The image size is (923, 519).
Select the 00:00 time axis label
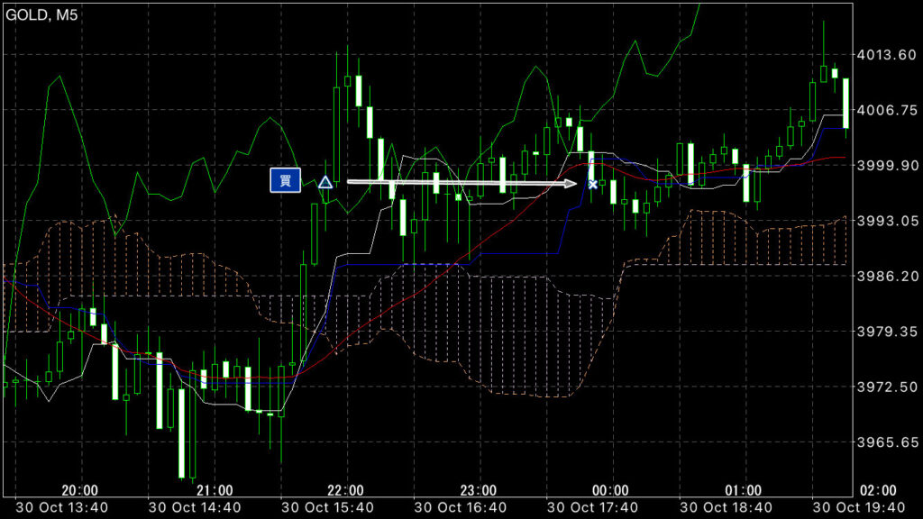point(610,490)
